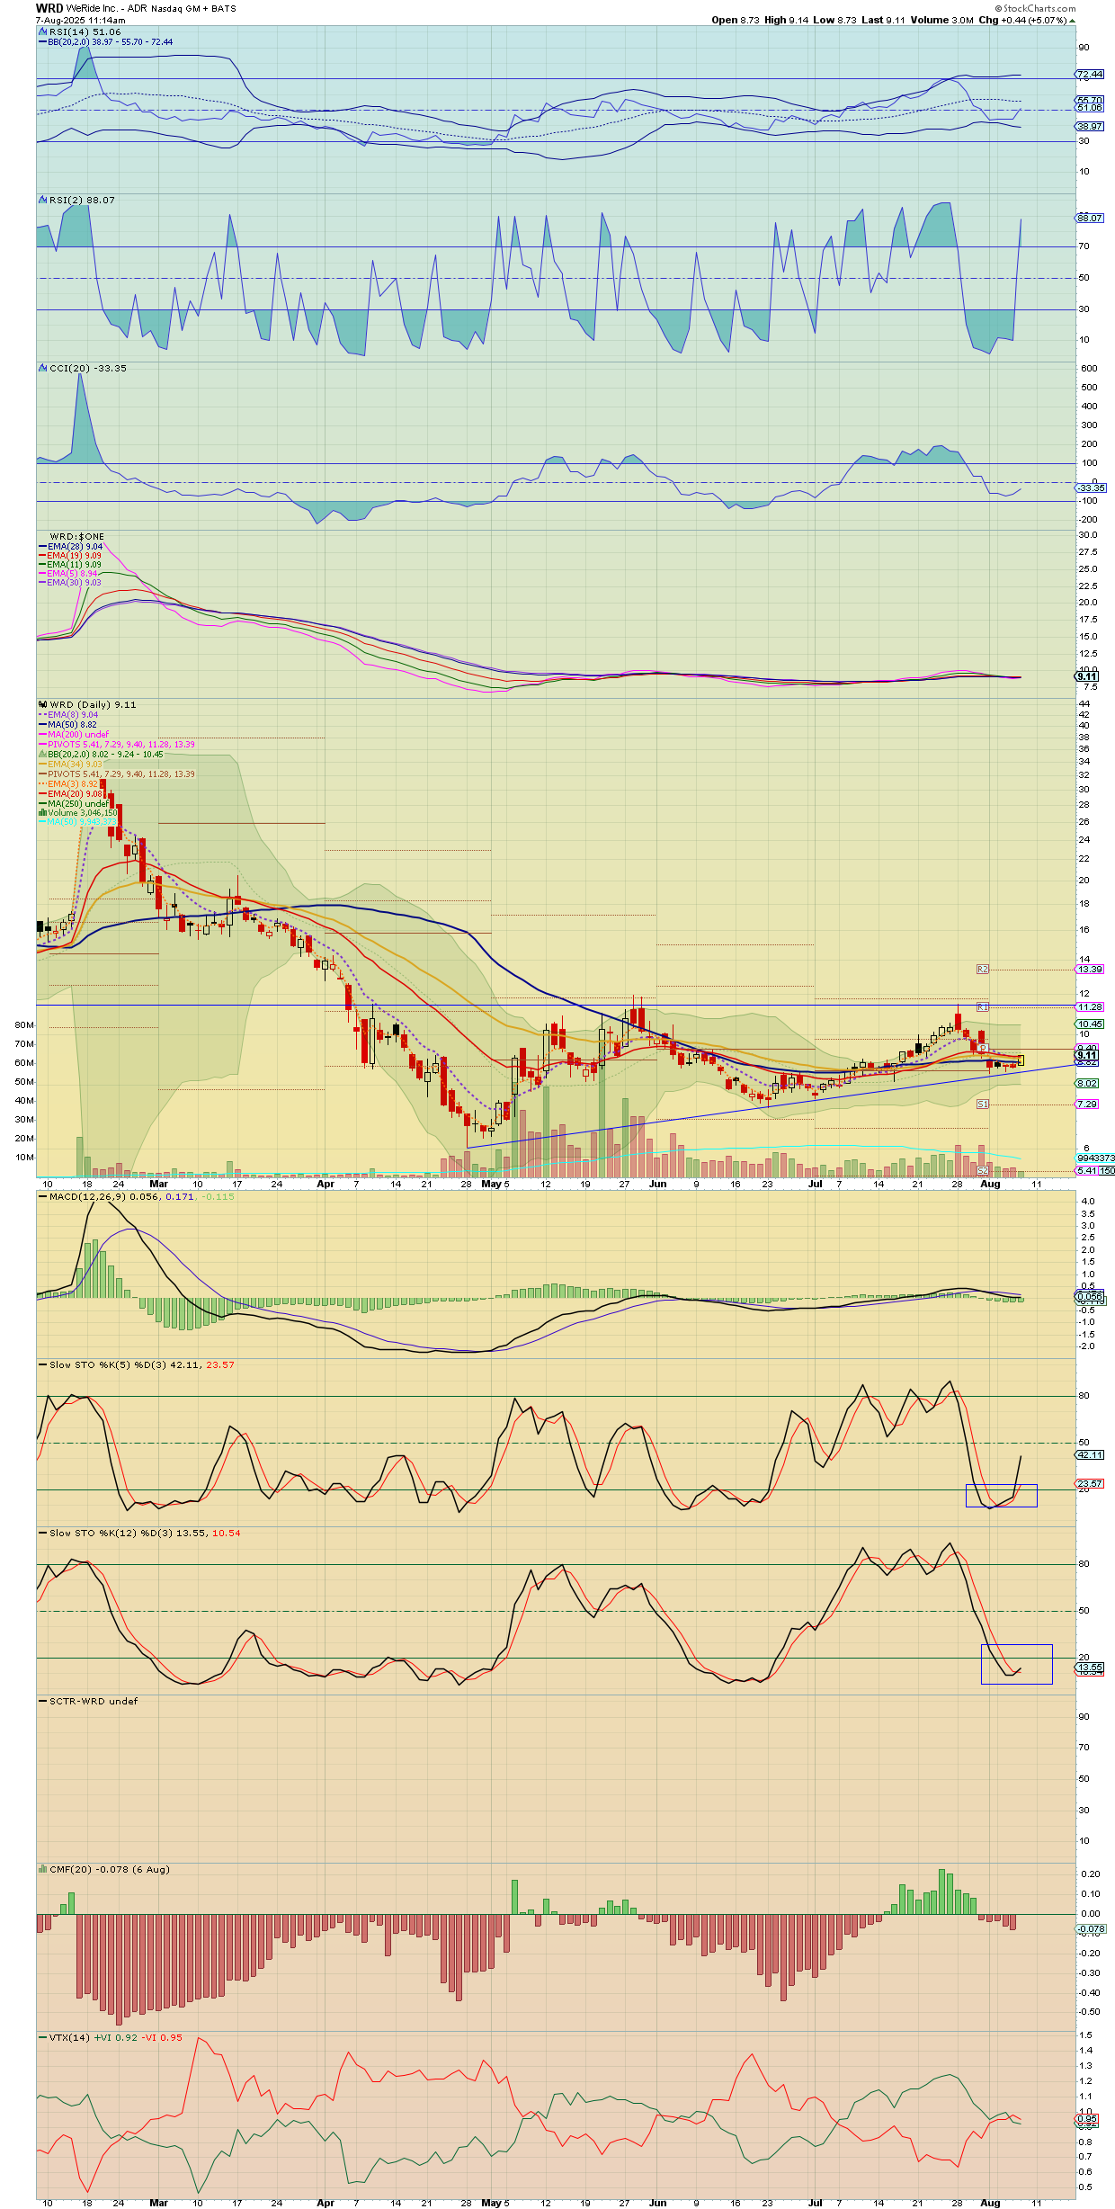Click the 8.02 lower Bollinger price tag
The width and height of the screenshot is (1115, 2209).
tap(1087, 1083)
